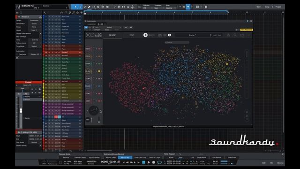Open the Project page tab
Image resolution: width=300 pixels, height=169 pixels.
coord(278,7)
